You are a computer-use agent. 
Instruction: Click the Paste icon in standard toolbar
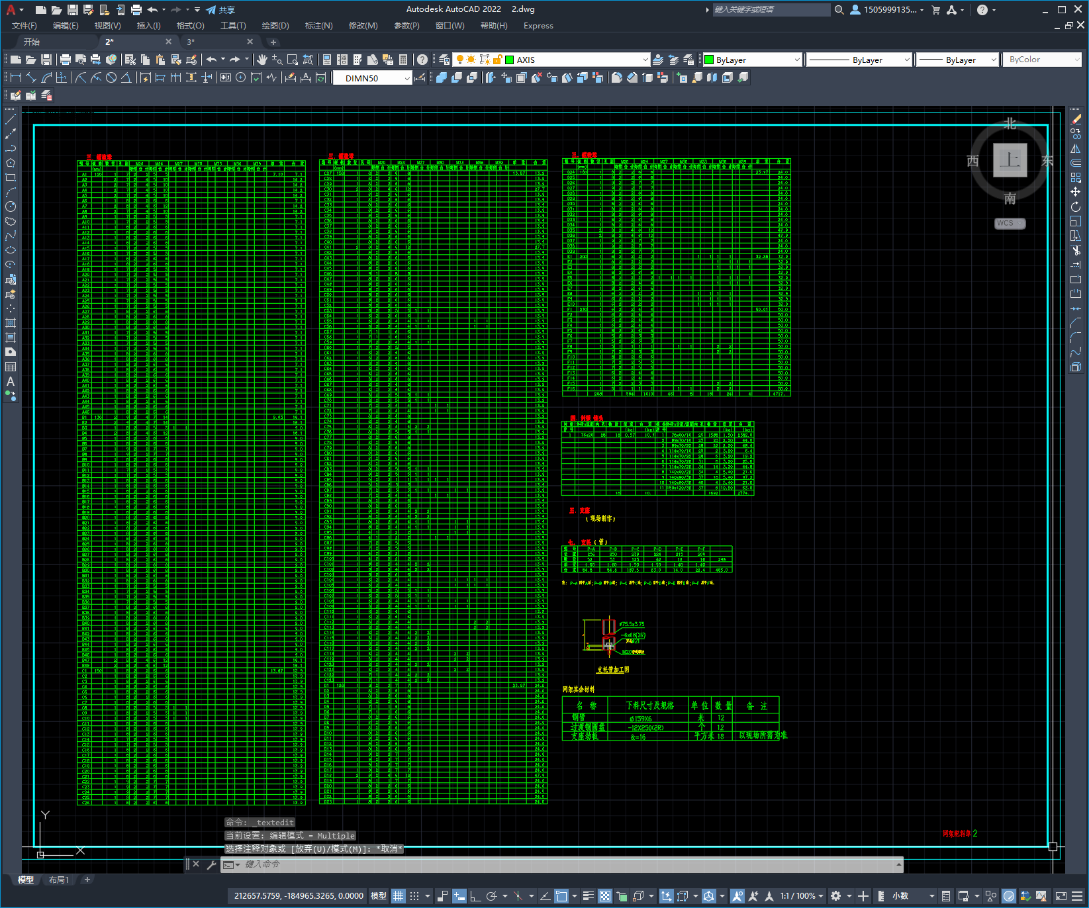tap(161, 60)
